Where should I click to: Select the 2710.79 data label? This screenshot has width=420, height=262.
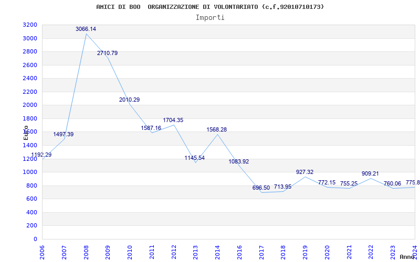108,53
